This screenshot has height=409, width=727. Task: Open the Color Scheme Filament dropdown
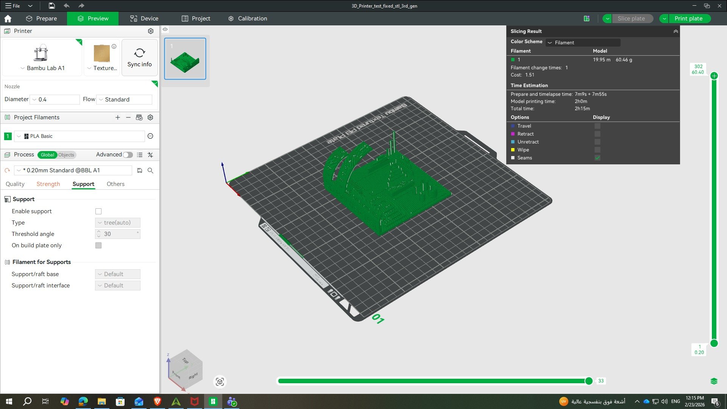(x=583, y=43)
